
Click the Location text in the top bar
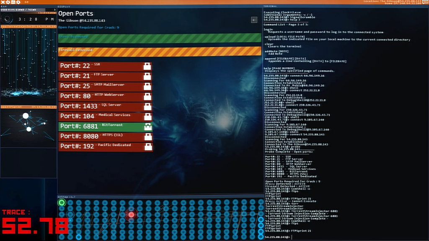392,1
